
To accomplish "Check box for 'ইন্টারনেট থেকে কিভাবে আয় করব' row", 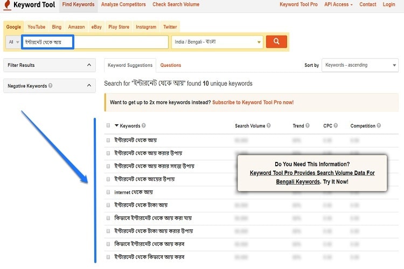I will tap(108, 257).
